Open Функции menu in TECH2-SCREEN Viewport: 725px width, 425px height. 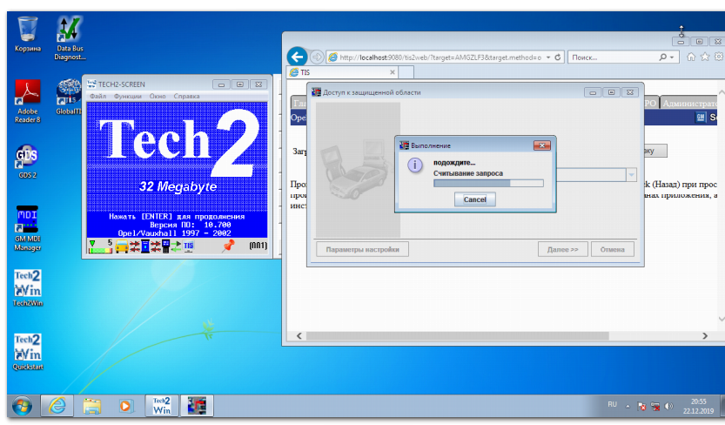click(128, 96)
